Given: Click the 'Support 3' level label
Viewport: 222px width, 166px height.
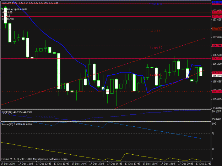Looking at the screenshot, I should [x=156, y=75].
